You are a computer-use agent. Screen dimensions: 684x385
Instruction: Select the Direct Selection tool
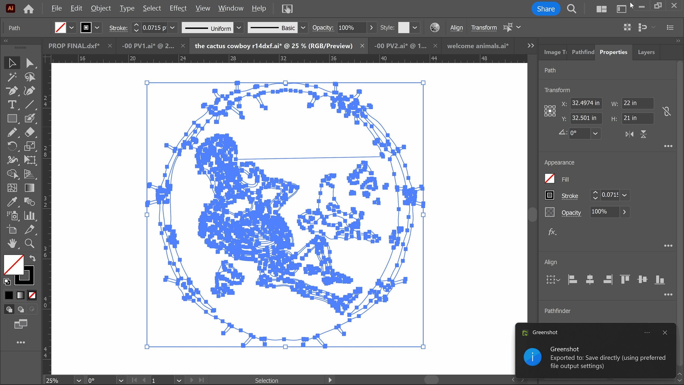tap(30, 63)
